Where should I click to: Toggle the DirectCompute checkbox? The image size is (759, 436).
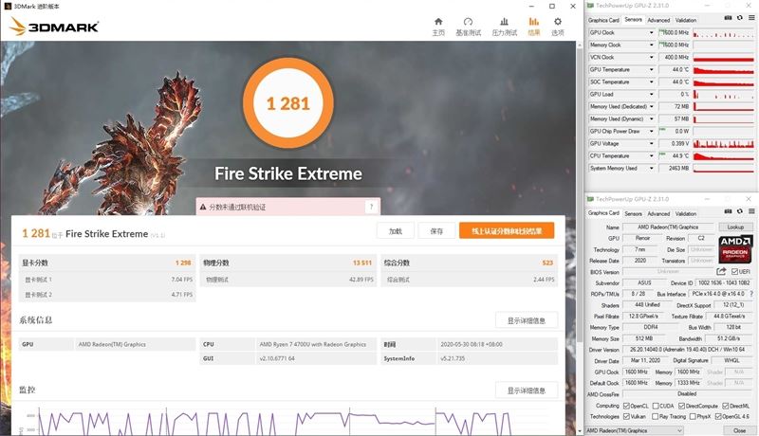point(681,406)
